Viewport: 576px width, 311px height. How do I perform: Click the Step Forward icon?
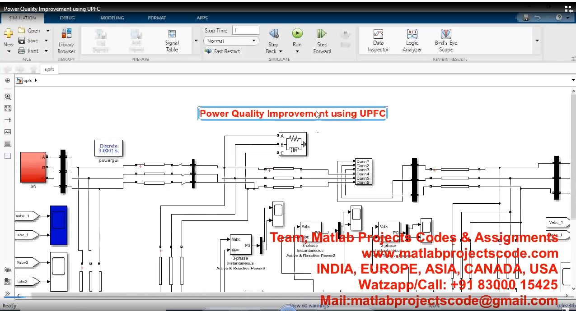pyautogui.click(x=322, y=34)
